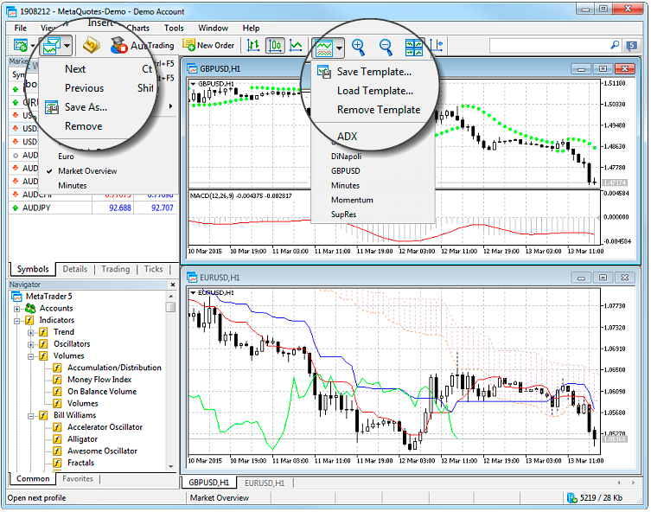
Task: Tile chart windows icon
Action: (x=414, y=47)
